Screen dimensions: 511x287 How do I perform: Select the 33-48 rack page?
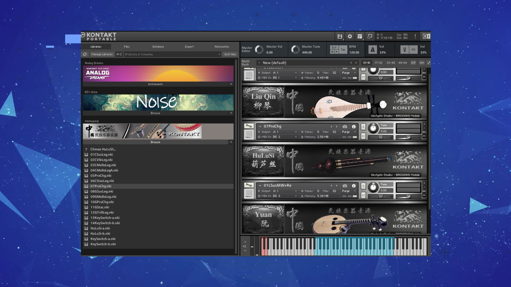coord(391,63)
